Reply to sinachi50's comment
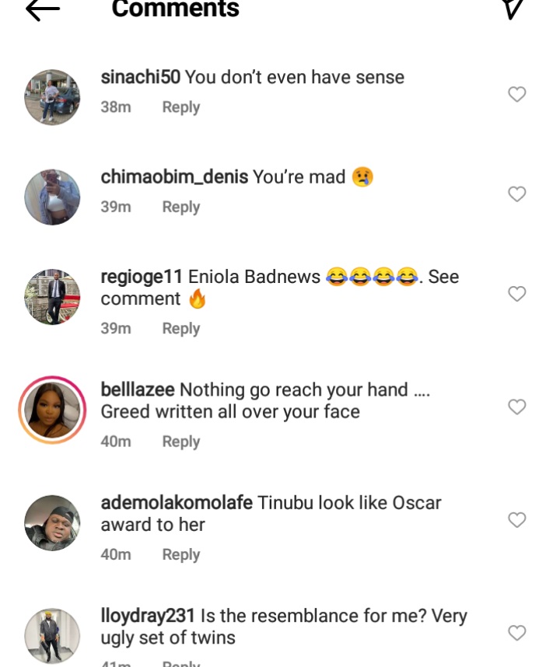Image resolution: width=560 pixels, height=667 pixels. click(x=180, y=107)
